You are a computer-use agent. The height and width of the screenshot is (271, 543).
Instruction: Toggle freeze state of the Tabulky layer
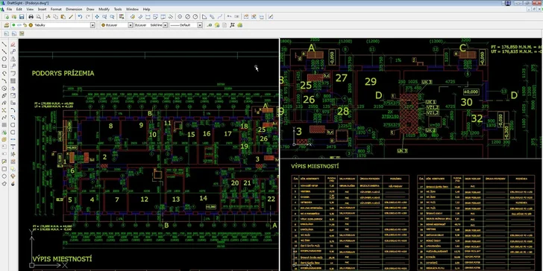click(x=19, y=25)
